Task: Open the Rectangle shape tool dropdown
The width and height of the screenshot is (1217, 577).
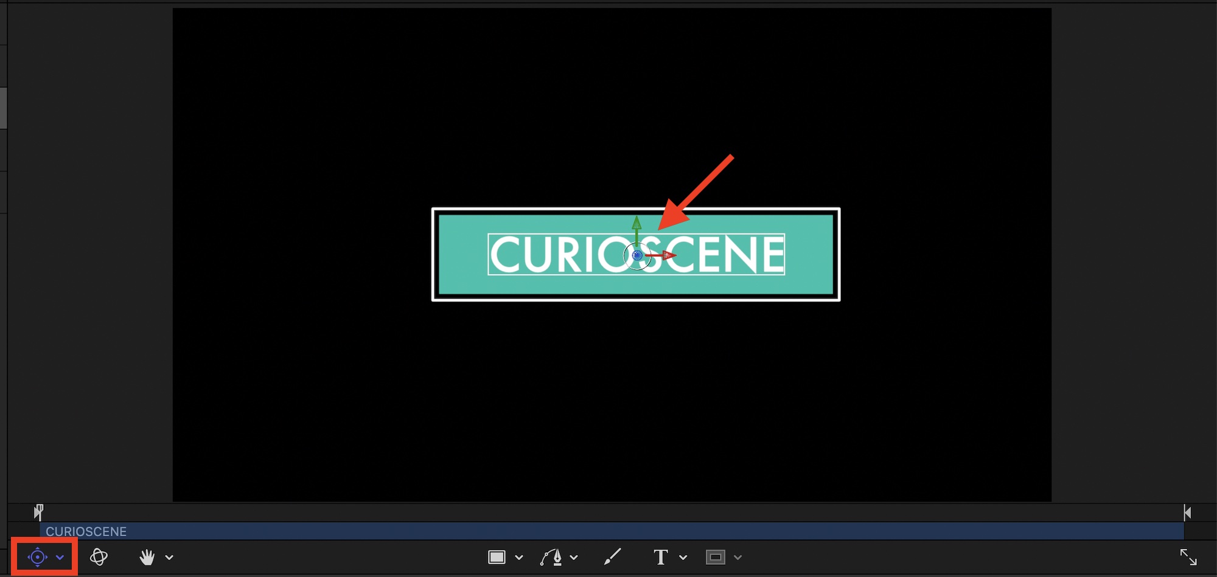Action: click(519, 557)
